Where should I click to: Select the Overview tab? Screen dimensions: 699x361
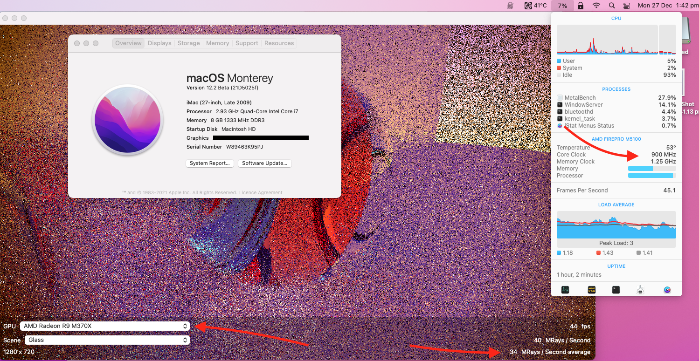pos(128,43)
